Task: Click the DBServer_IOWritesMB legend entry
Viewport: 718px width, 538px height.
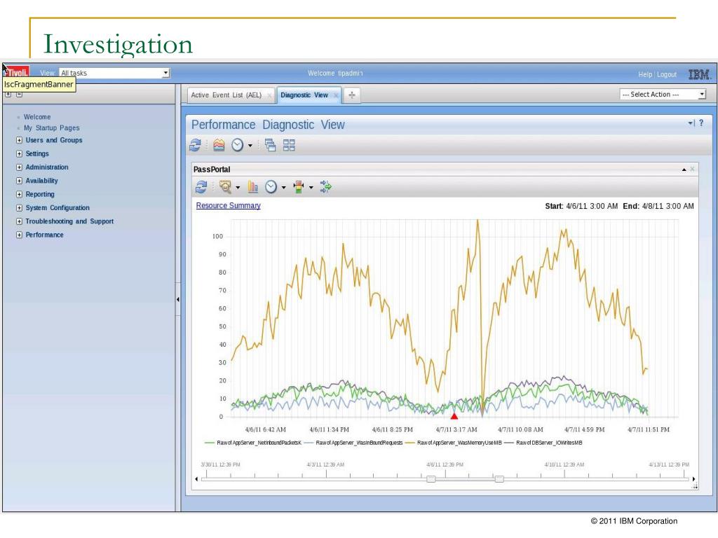Action: point(543,443)
